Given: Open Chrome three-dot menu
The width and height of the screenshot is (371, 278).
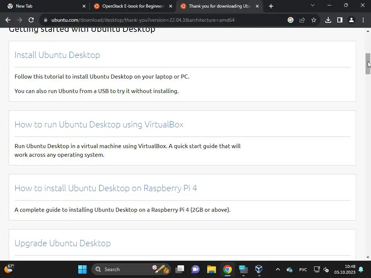Looking at the screenshot, I should (363, 20).
